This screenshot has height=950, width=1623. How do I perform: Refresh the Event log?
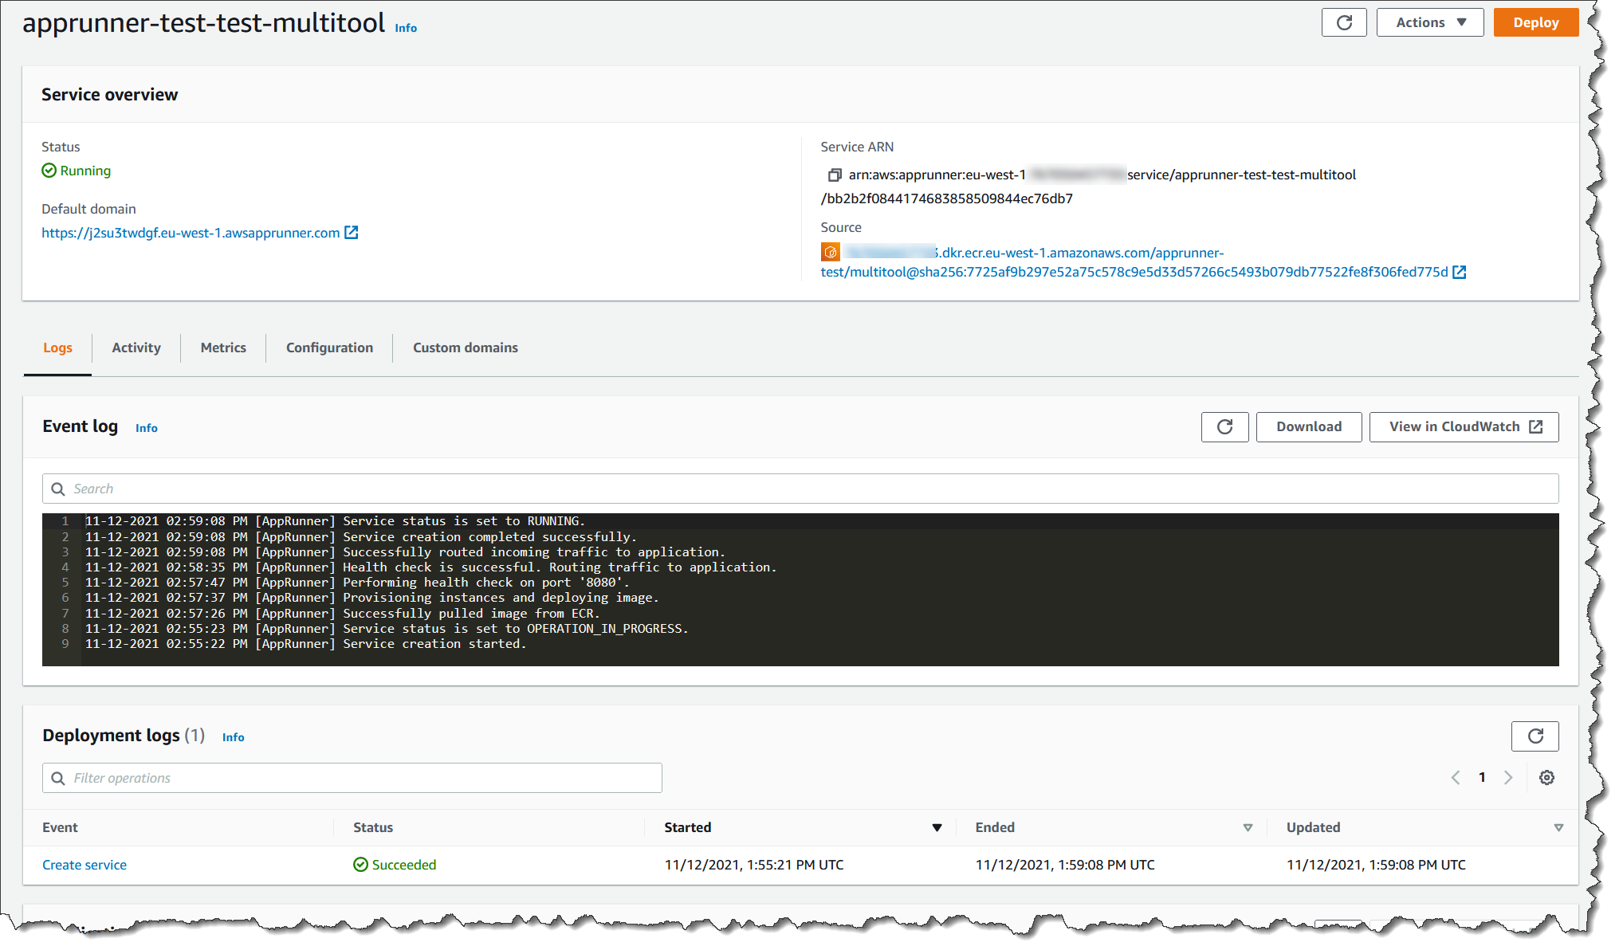(1224, 427)
